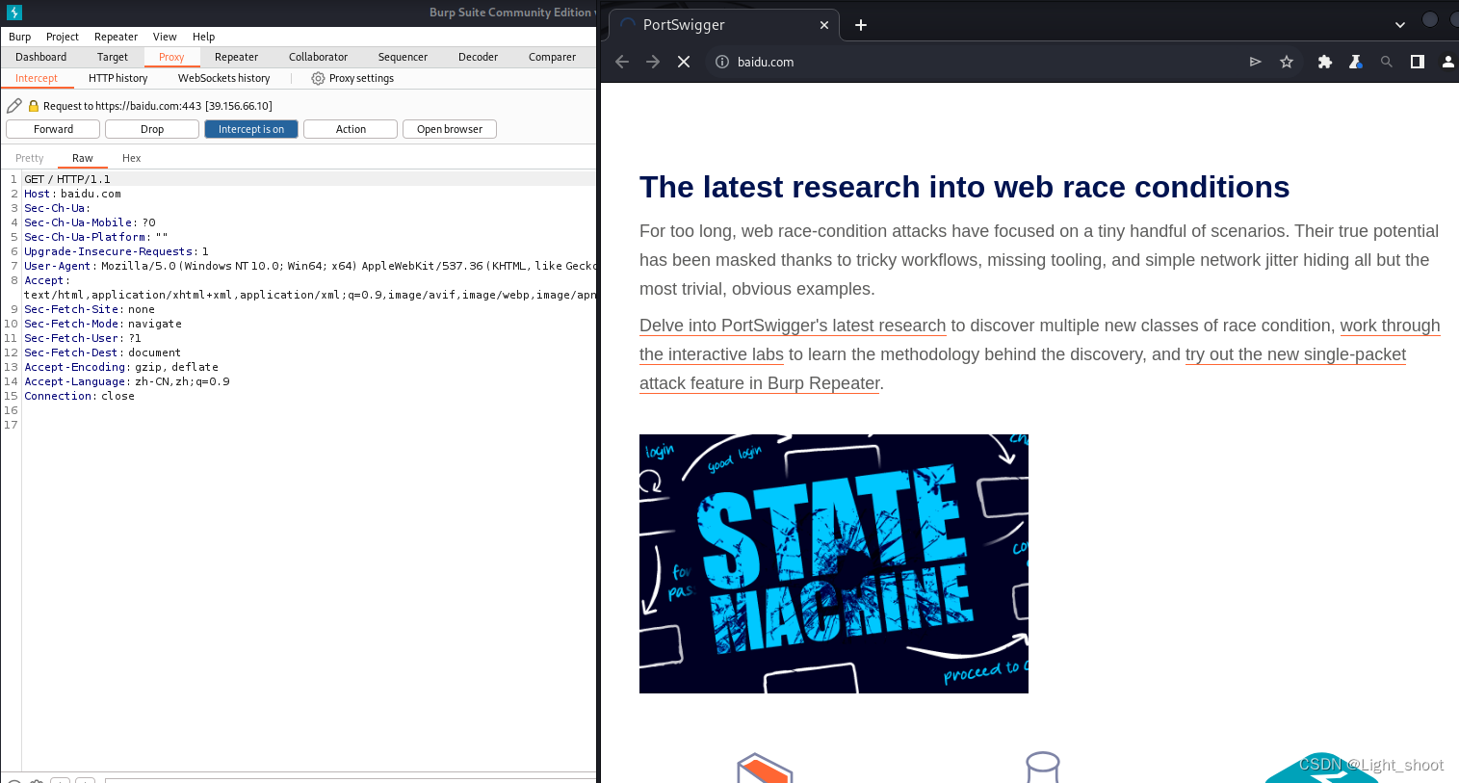The height and width of the screenshot is (783, 1459).
Task: Click the 'Sec-Fetch-Mode: navigate' header line
Action: tap(103, 324)
